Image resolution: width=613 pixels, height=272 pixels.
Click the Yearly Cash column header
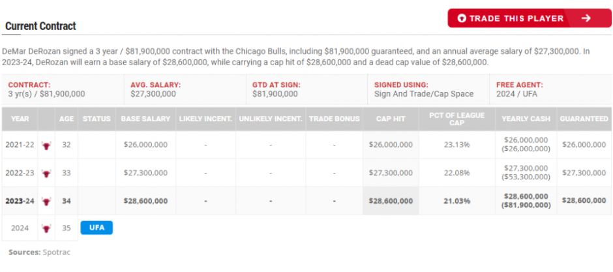click(526, 119)
